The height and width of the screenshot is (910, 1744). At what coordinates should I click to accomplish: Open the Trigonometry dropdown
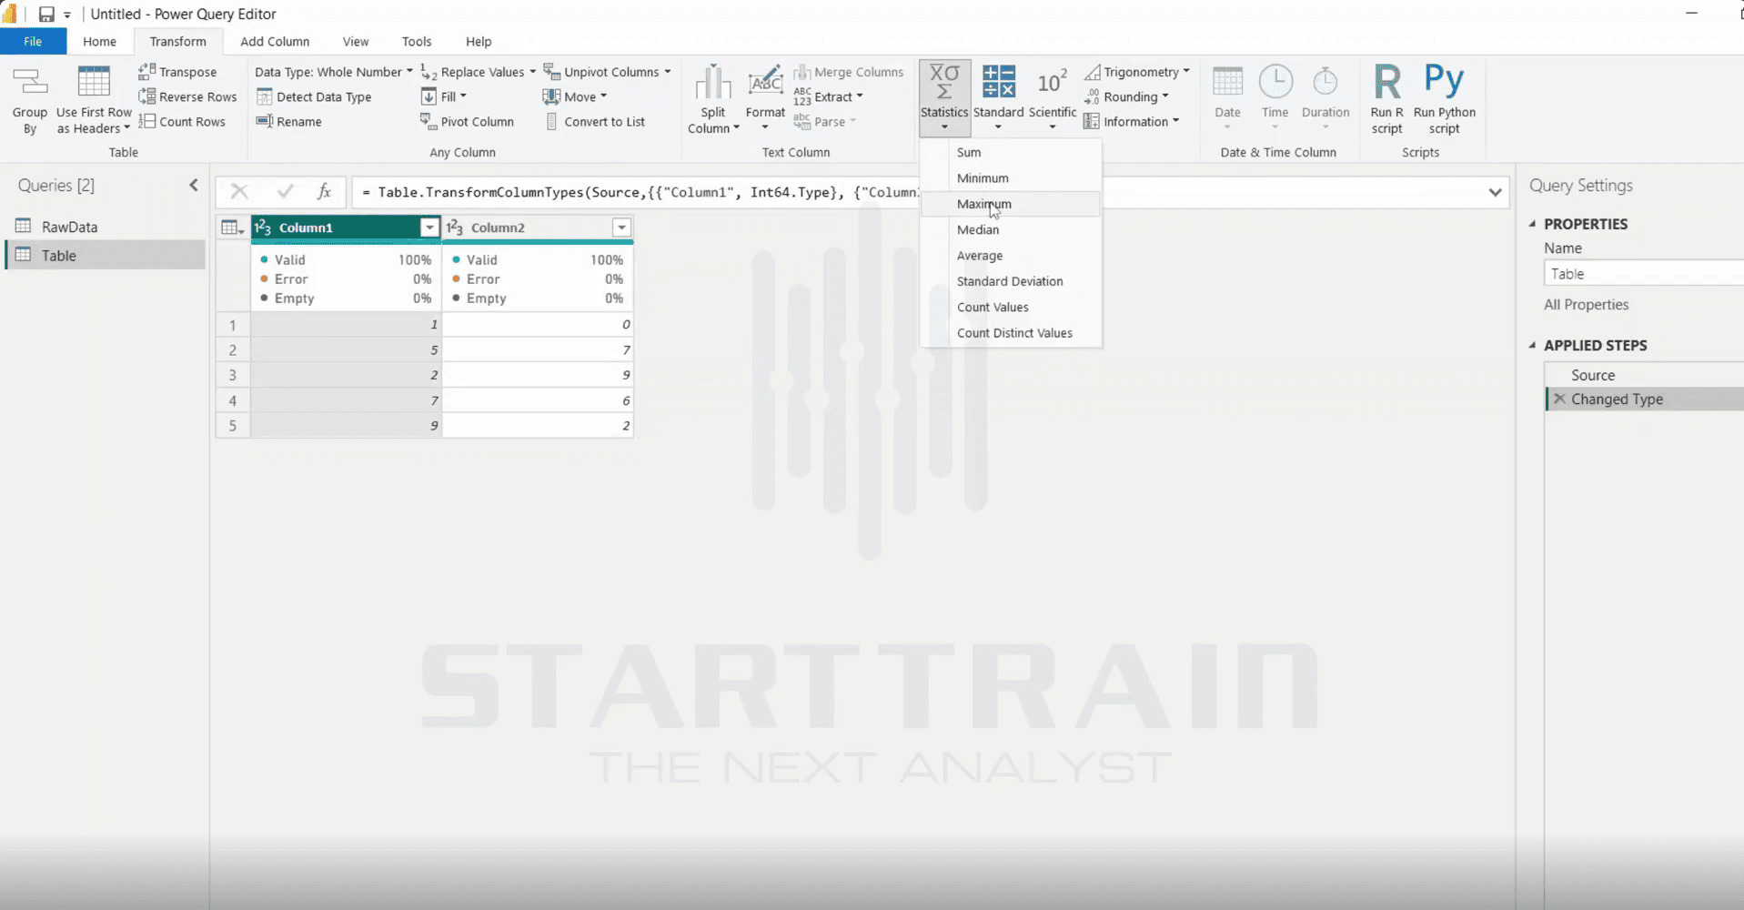pyautogui.click(x=1137, y=72)
